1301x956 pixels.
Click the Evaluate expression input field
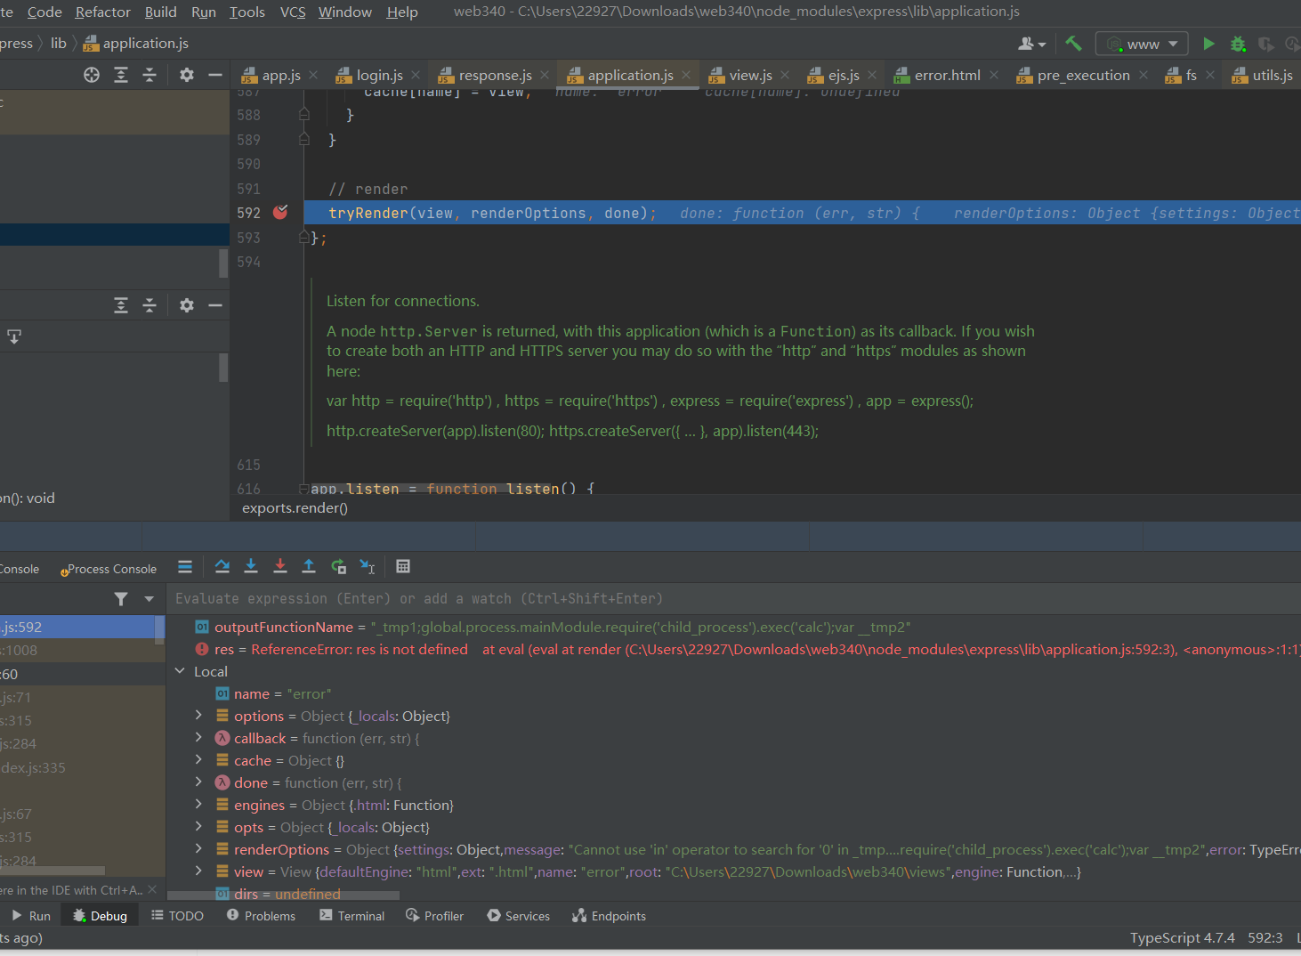coord(733,599)
